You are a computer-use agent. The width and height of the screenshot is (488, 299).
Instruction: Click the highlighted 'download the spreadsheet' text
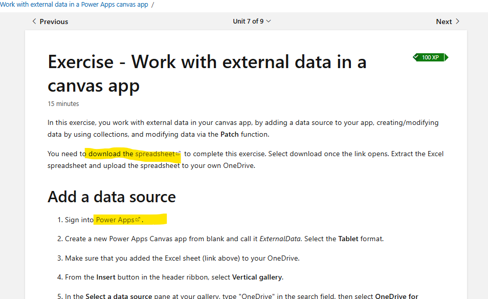click(131, 154)
